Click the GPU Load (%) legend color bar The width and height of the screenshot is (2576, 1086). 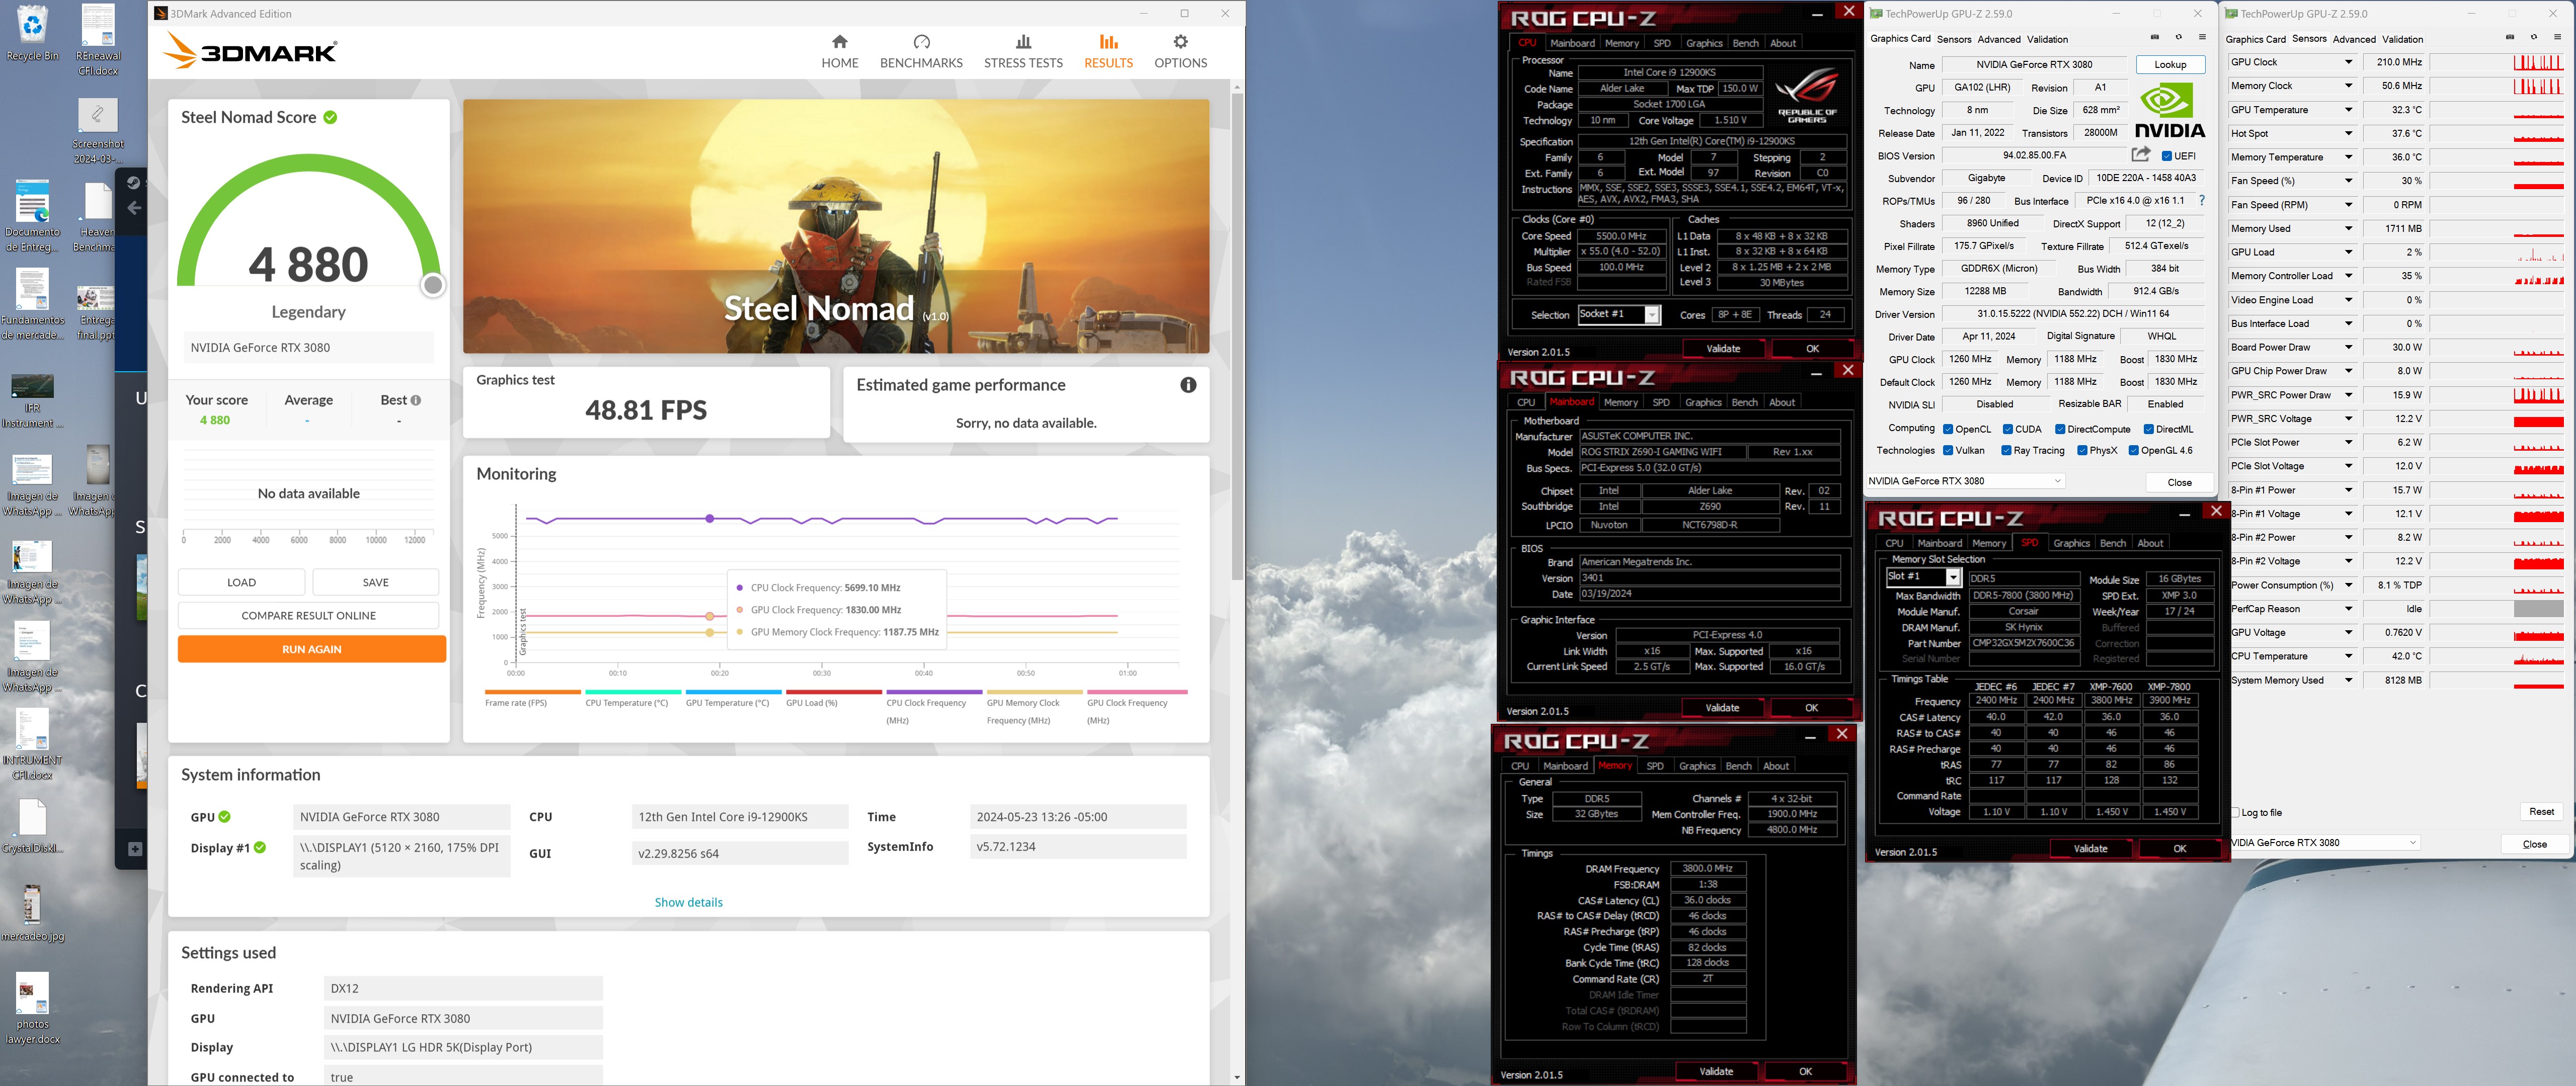point(833,692)
